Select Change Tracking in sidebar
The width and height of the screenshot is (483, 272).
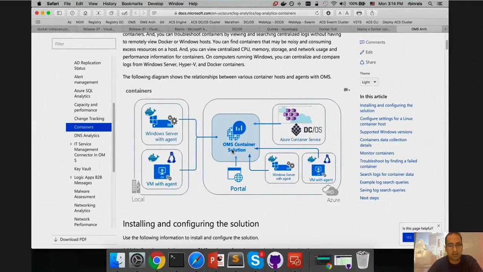coord(89,119)
